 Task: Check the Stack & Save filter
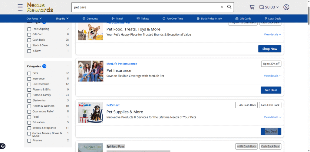coord(29,46)
